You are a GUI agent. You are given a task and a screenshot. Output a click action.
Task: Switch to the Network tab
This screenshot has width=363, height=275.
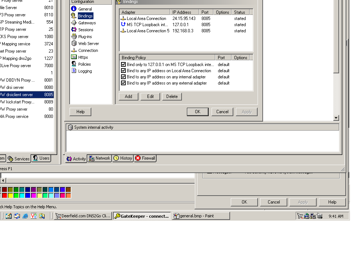click(x=100, y=158)
